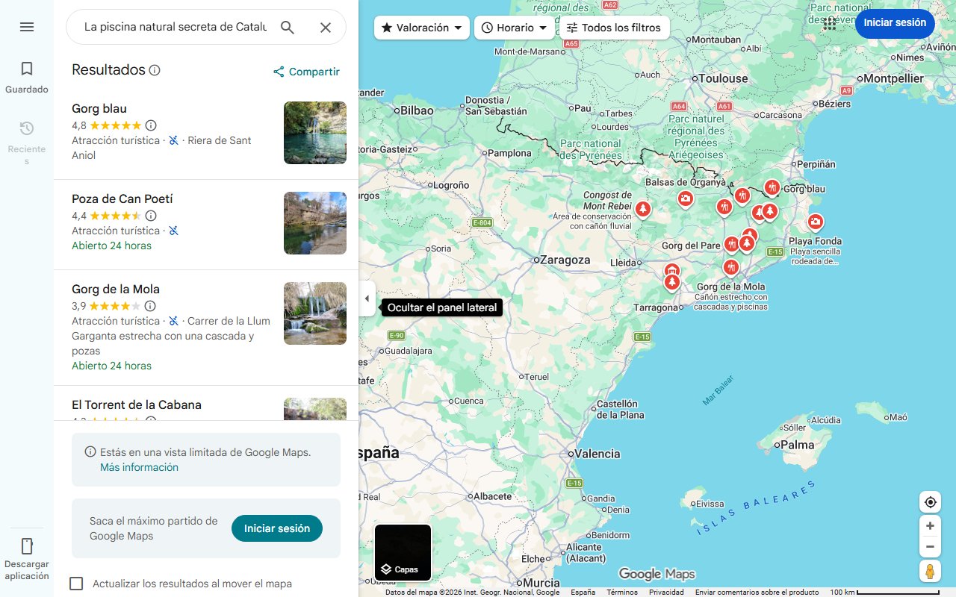Image resolution: width=956 pixels, height=597 pixels.
Task: Zoom in using the plus control
Action: (x=930, y=525)
